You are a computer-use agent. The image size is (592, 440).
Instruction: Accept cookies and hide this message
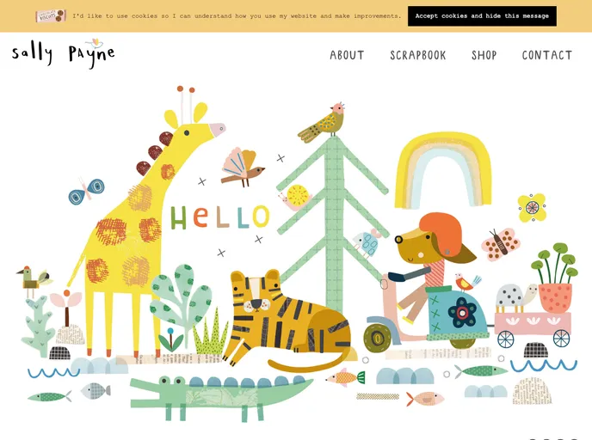[x=482, y=15]
